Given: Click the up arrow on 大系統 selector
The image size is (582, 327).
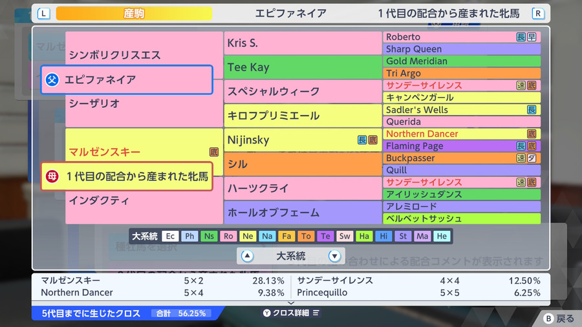Looking at the screenshot, I should tap(247, 256).
